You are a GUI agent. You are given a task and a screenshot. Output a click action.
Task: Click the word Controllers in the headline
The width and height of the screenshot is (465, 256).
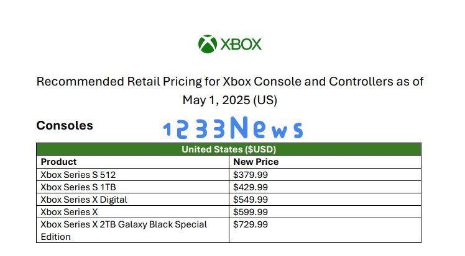tap(361, 82)
